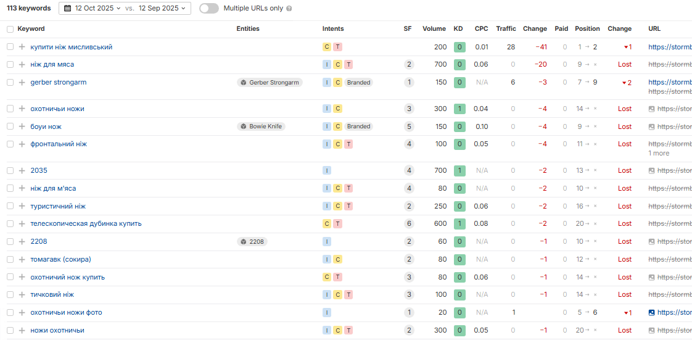Image resolution: width=692 pixels, height=340 pixels.
Task: Expand телескопическая дубинка купить row
Action: point(22,224)
